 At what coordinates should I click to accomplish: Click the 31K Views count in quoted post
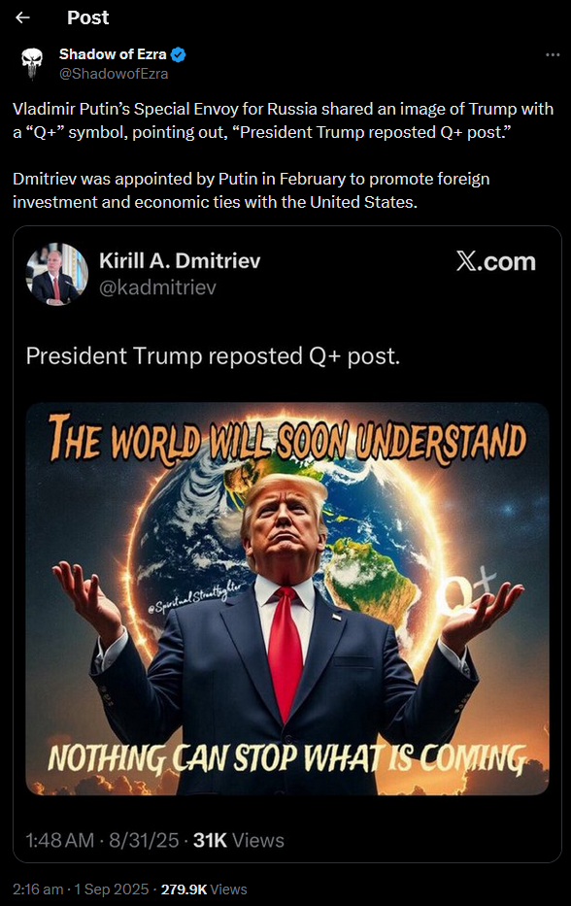click(239, 840)
